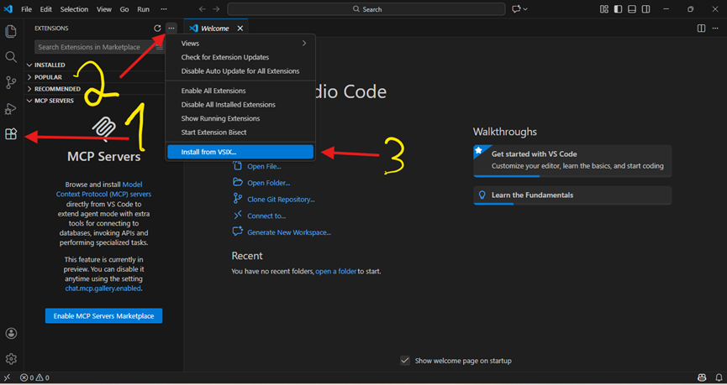Refresh the extensions list
This screenshot has width=727, height=385.
pos(157,29)
